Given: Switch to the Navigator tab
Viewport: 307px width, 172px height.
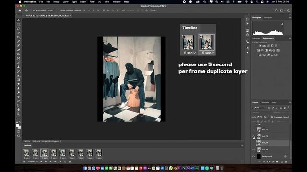Looking at the screenshot, I should 268,18.
